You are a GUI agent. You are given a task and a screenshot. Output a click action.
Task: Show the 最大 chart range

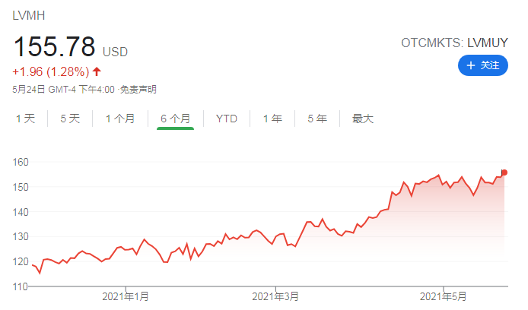tap(363, 119)
